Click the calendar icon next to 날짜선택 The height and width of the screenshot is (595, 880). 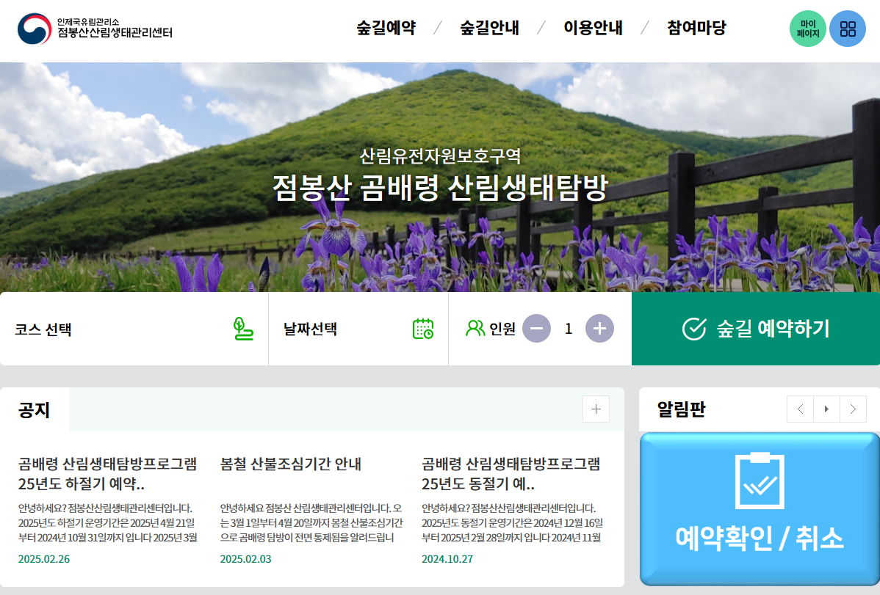click(423, 329)
